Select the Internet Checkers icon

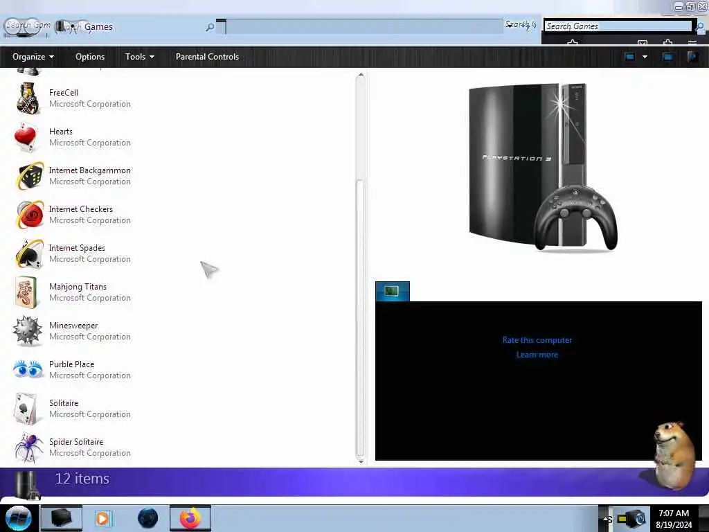click(29, 215)
